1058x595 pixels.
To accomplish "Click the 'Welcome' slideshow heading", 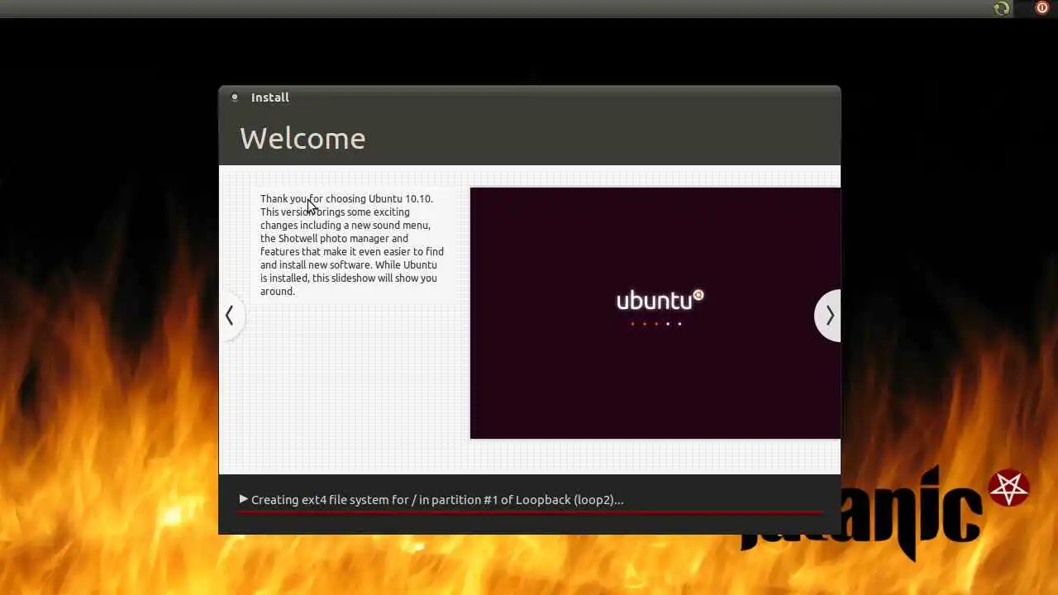I will pyautogui.click(x=303, y=139).
